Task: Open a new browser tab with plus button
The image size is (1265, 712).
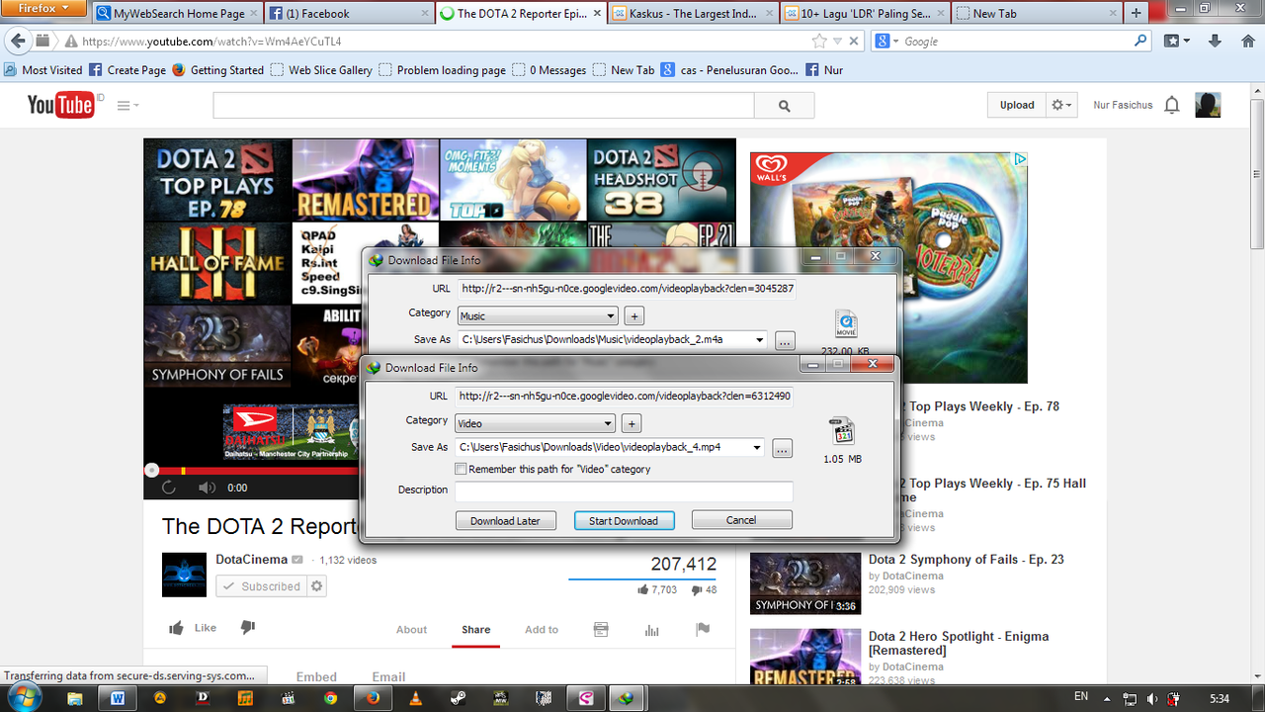Action: tap(1137, 14)
